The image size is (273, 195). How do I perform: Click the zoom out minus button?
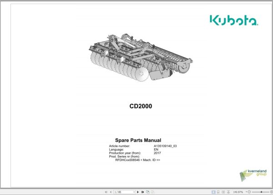249,192
